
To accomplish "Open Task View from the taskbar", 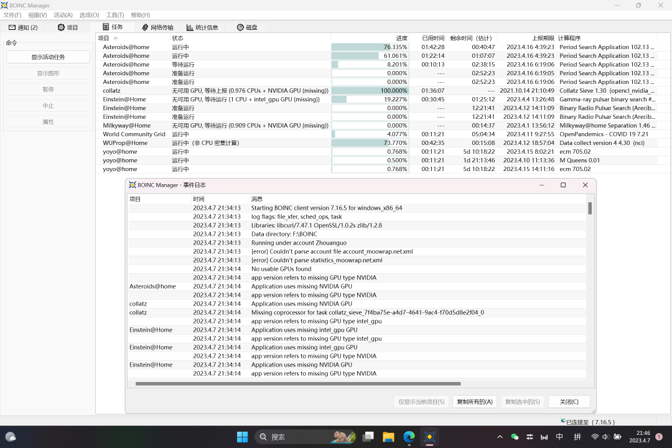I will 368,437.
